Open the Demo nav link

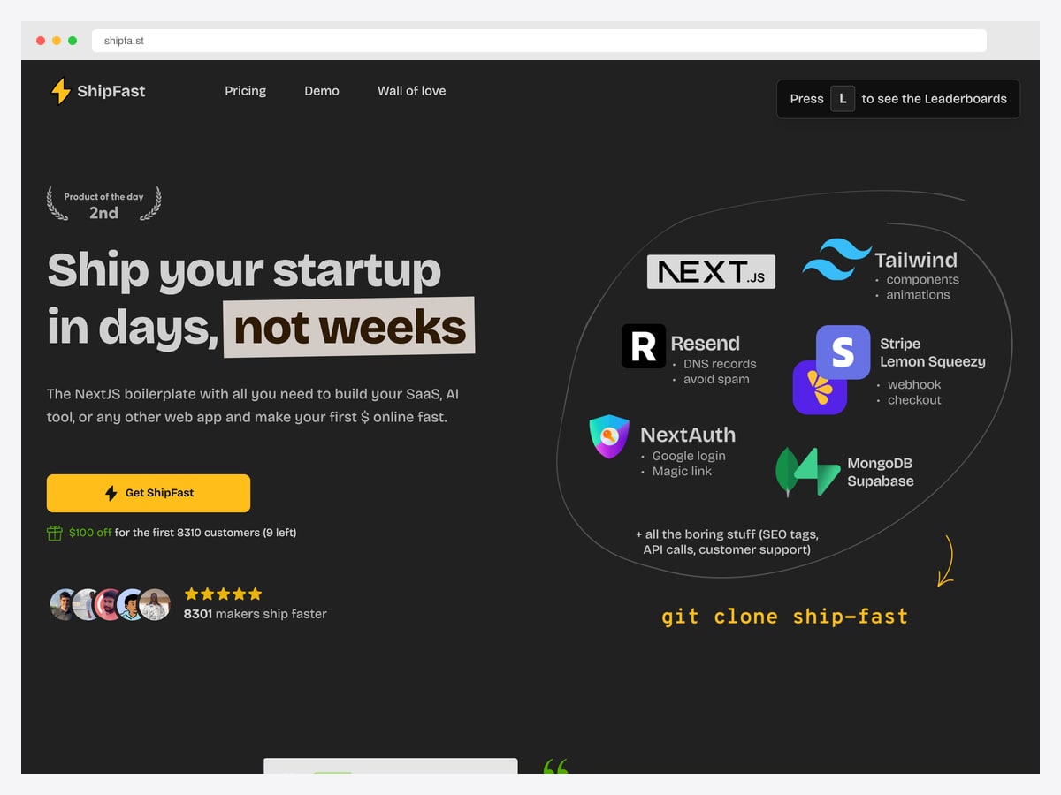322,91
